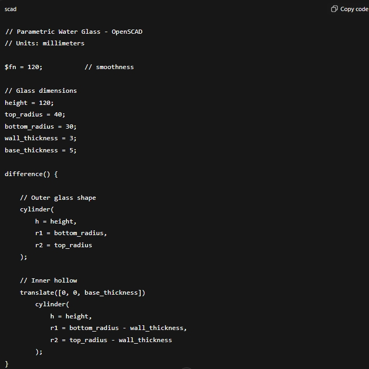Click the smoothness comment
369x369 pixels.
[109, 67]
